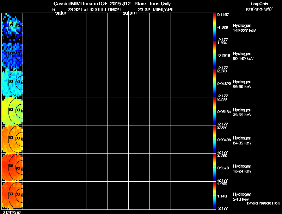
Task: Click the '149-227 keV' energy label
Action: point(244,31)
